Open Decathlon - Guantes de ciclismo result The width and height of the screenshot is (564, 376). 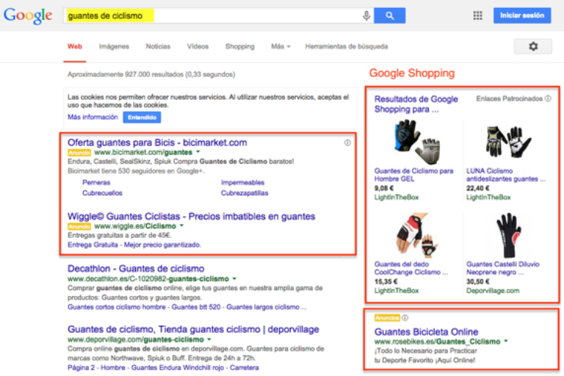tap(136, 269)
